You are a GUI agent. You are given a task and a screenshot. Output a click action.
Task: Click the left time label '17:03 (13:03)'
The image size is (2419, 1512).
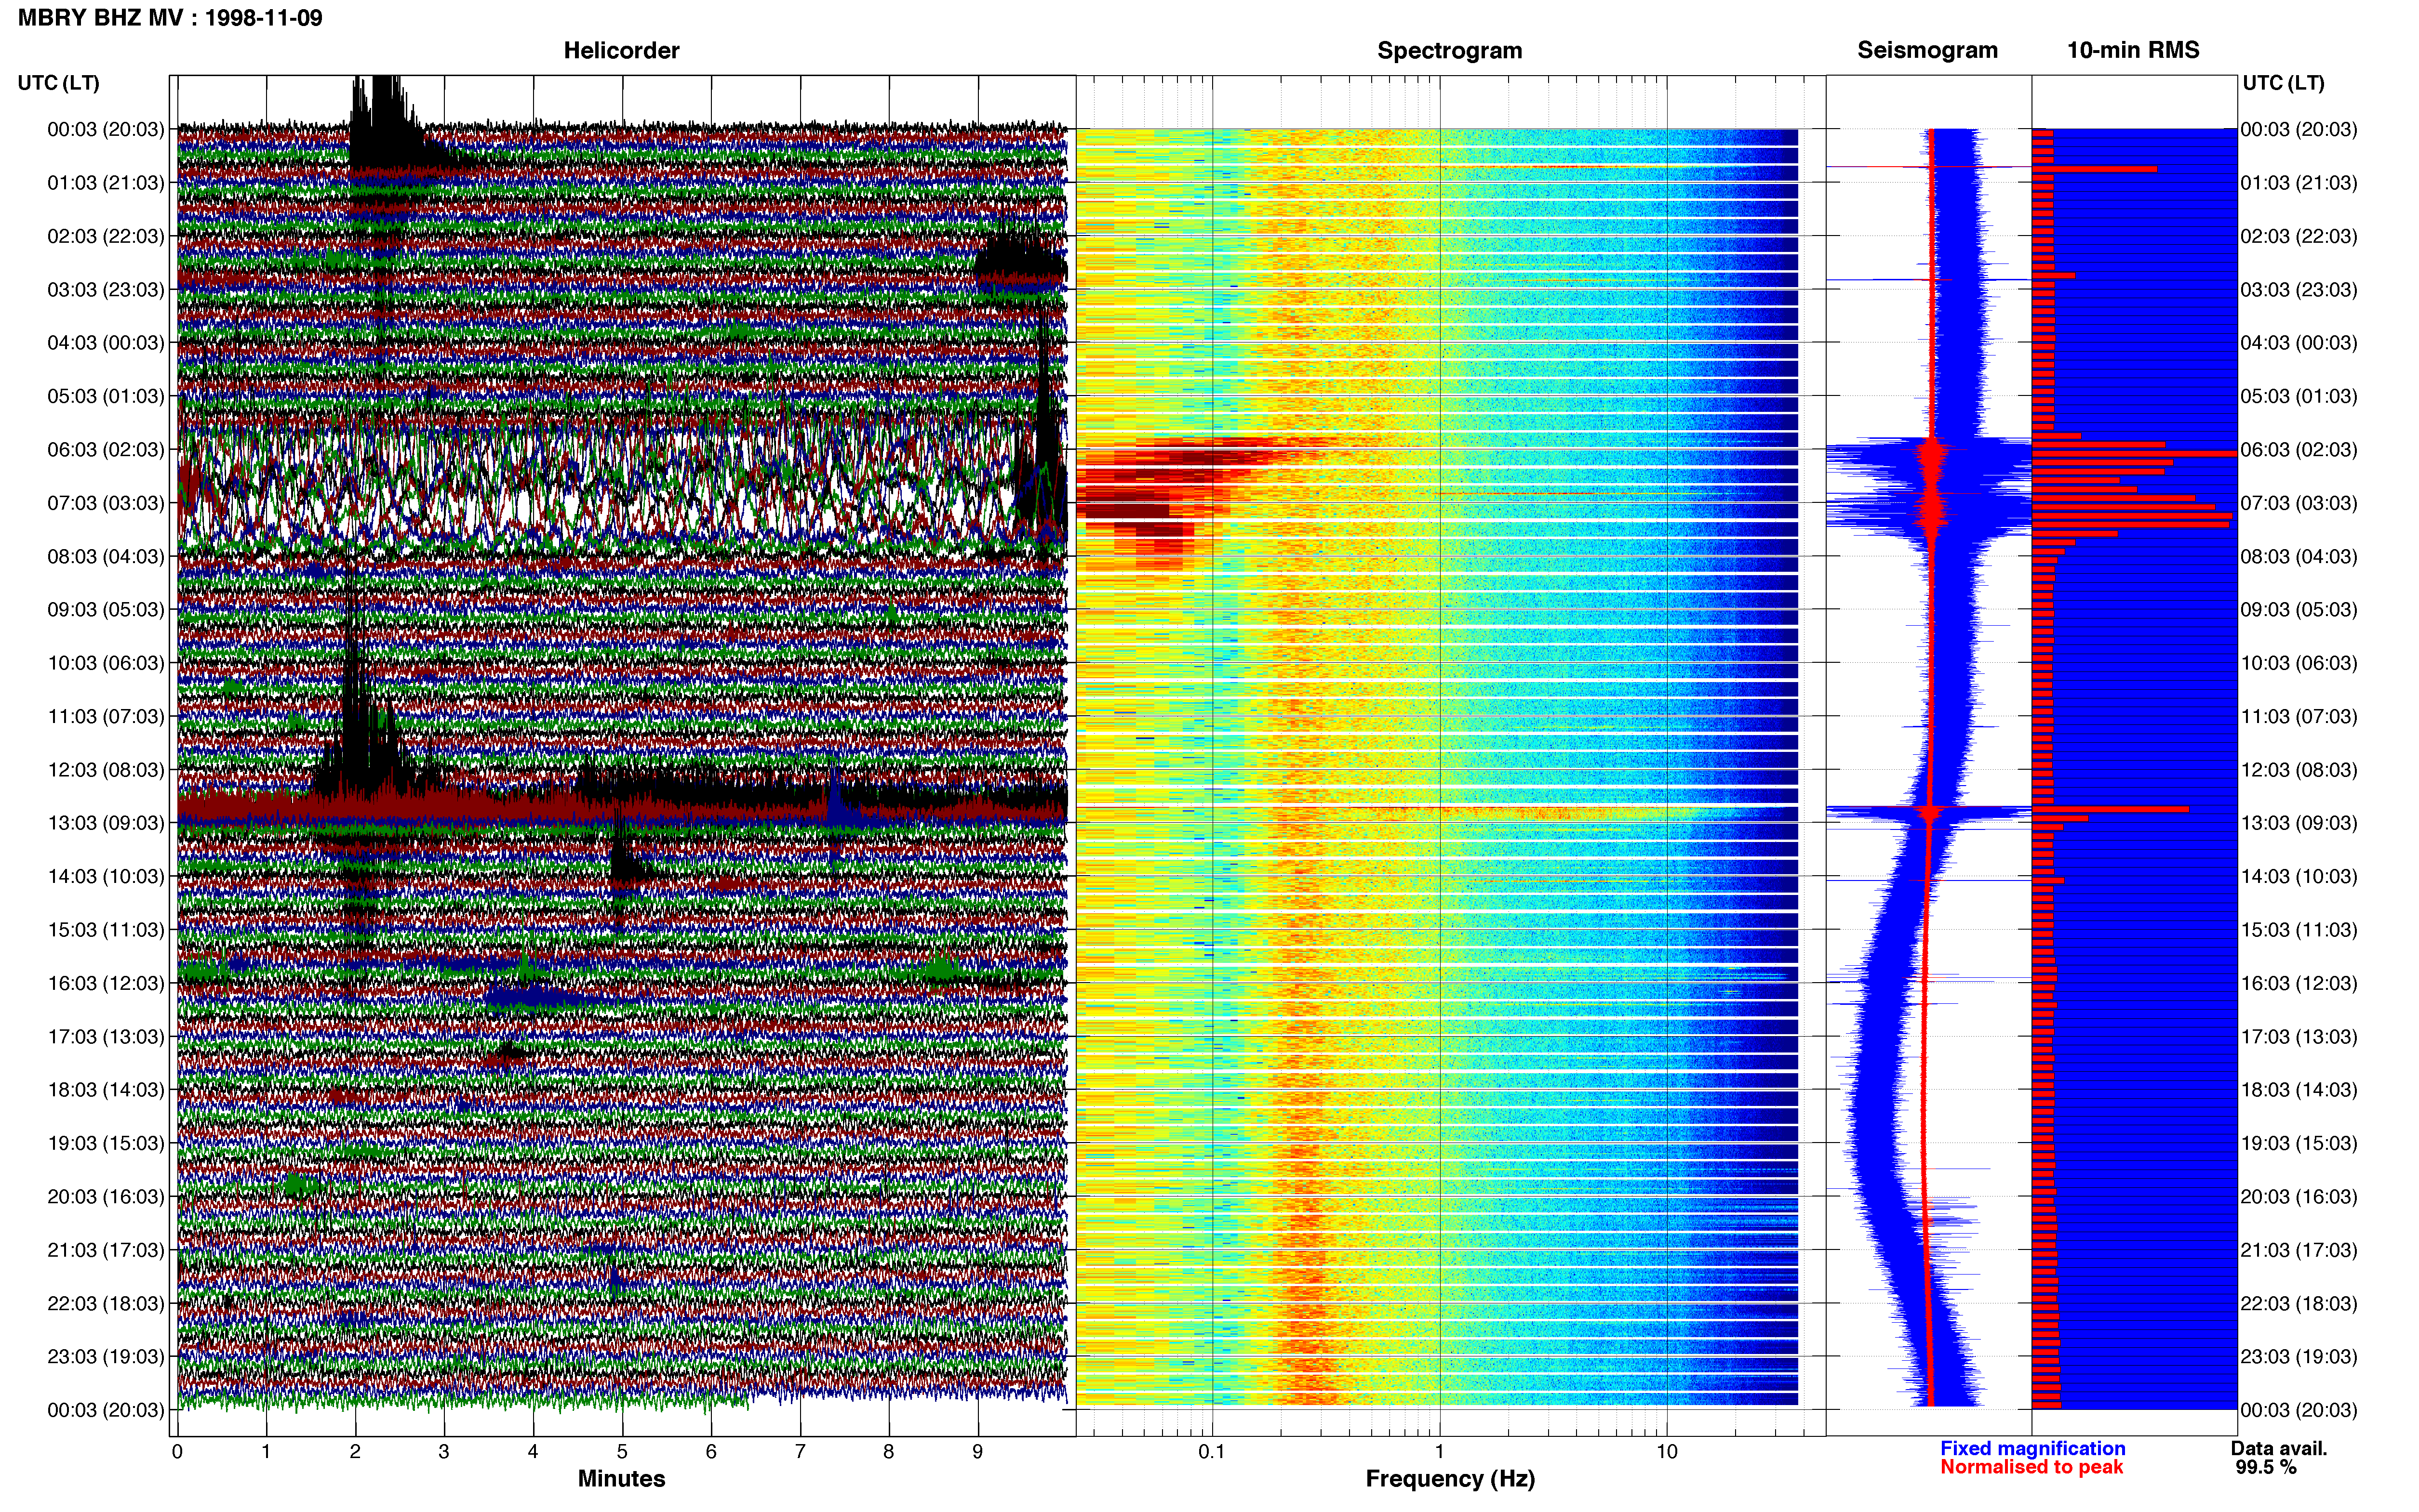[x=106, y=1037]
